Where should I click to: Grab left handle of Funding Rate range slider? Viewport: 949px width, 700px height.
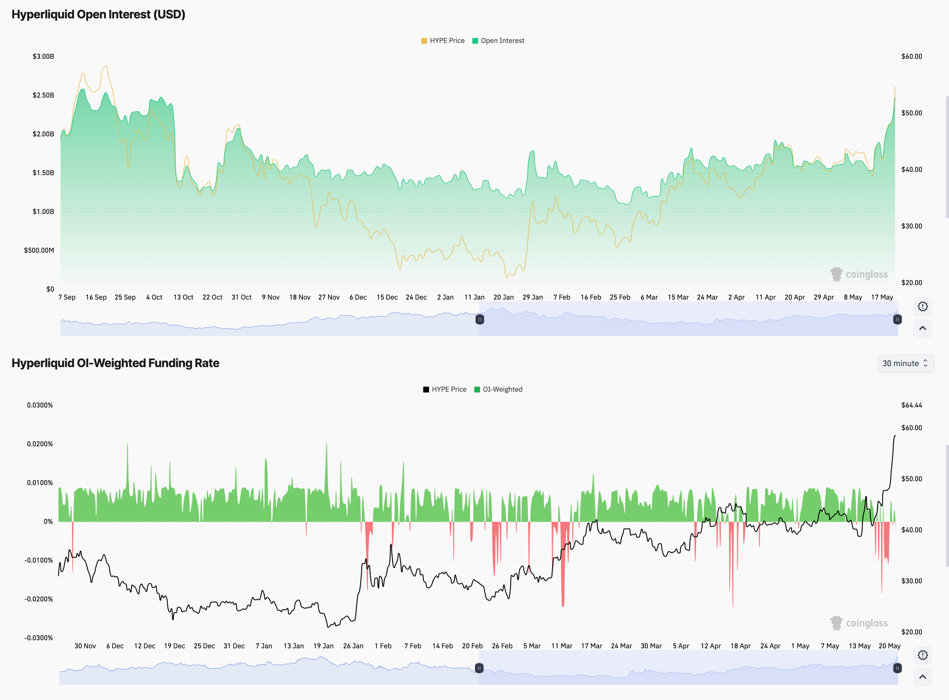[x=479, y=668]
